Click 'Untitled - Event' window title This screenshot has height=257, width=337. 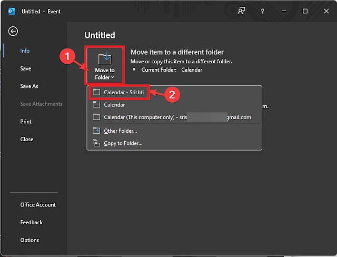pyautogui.click(x=41, y=12)
